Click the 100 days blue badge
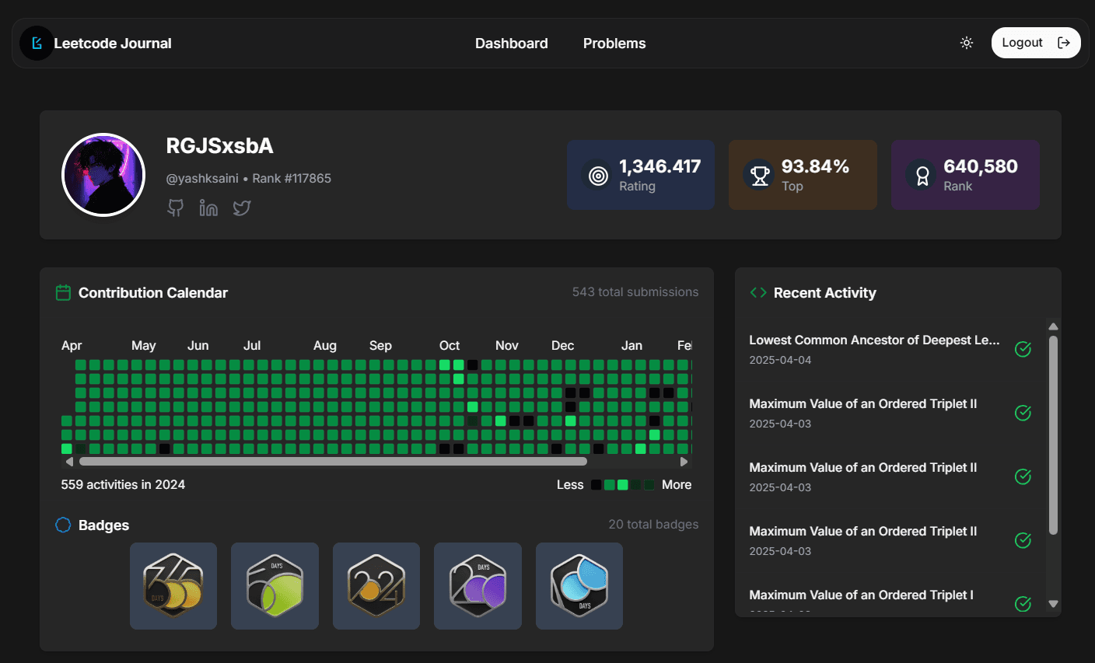Screen dimensions: 1095x663 (579, 586)
